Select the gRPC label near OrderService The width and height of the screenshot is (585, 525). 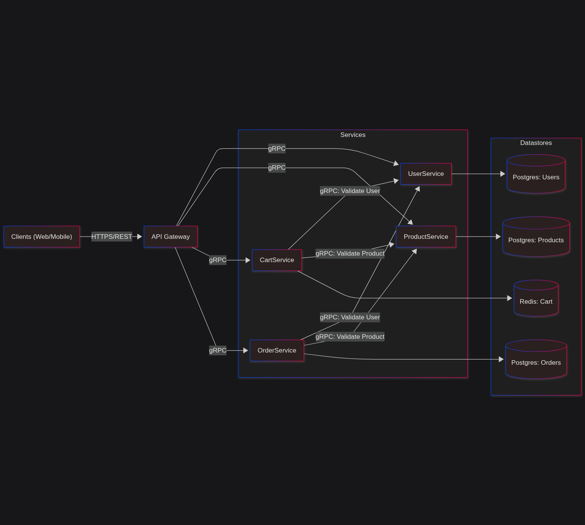(x=217, y=350)
